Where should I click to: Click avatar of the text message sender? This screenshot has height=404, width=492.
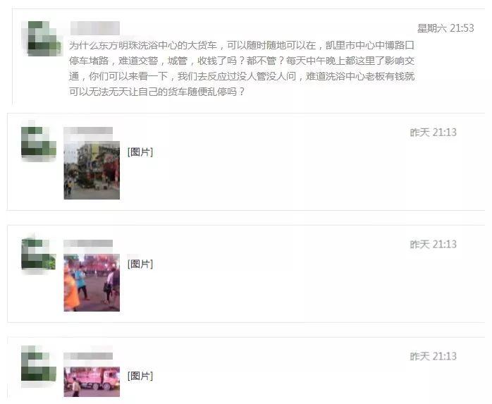(42, 39)
